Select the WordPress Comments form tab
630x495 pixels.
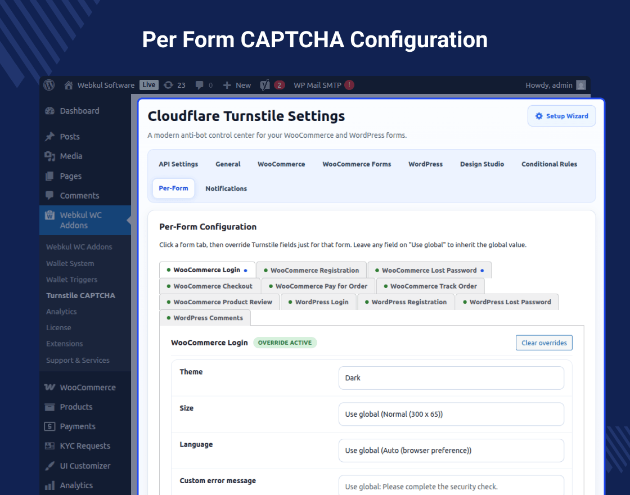coord(205,318)
